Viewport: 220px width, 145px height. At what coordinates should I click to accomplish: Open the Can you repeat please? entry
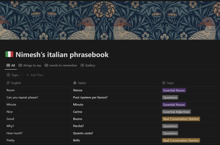[22, 97]
